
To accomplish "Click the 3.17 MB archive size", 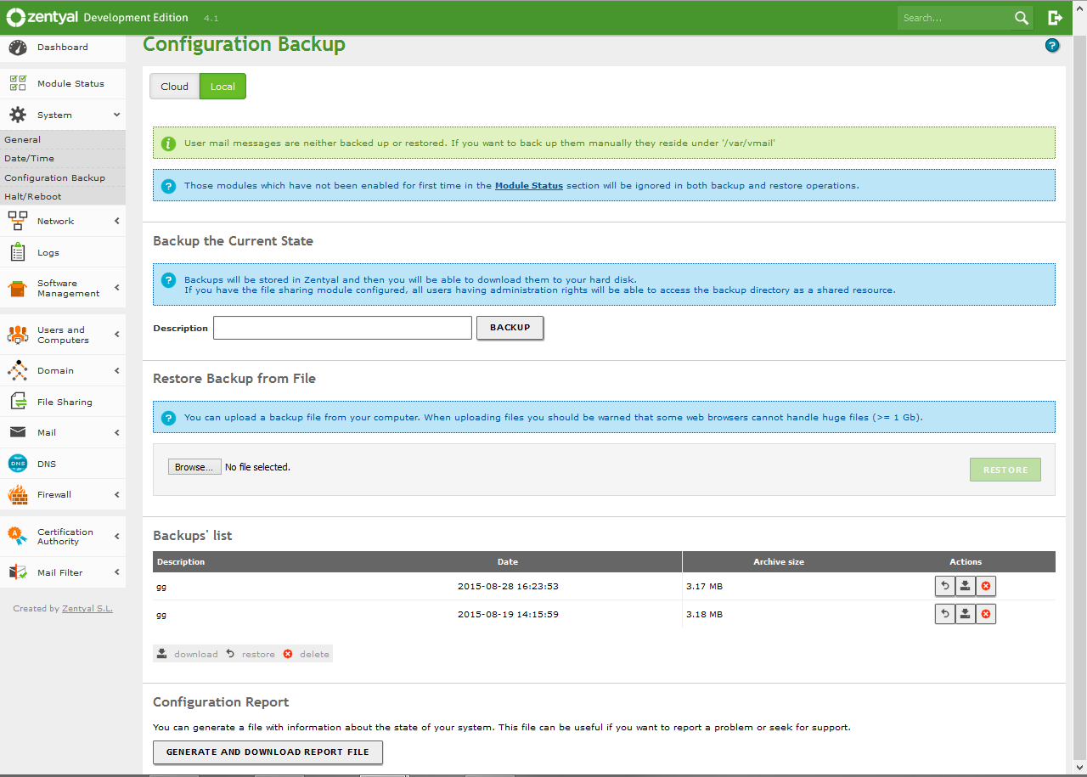I will click(x=704, y=587).
